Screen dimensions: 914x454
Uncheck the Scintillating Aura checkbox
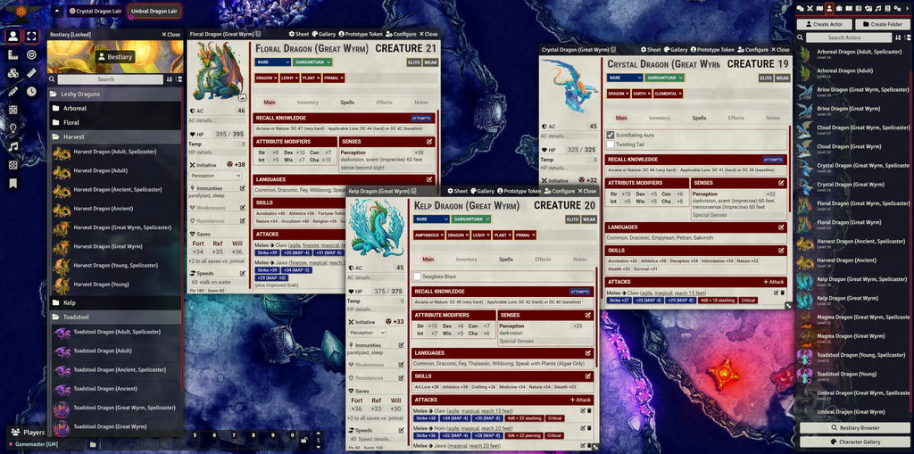point(611,135)
